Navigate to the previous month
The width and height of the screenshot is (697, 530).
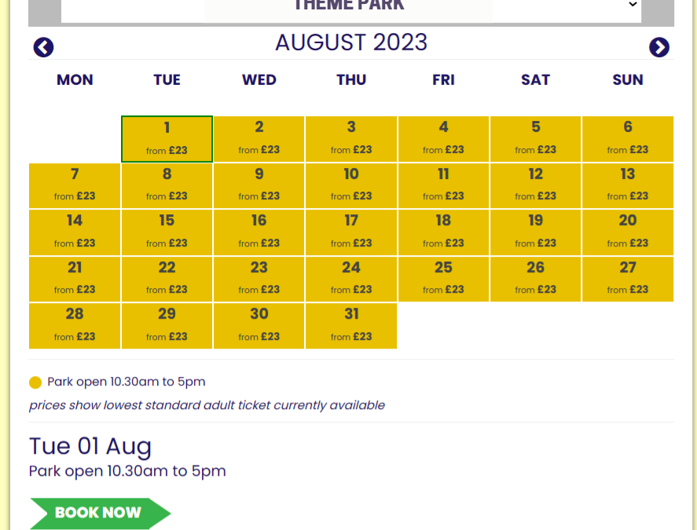43,47
